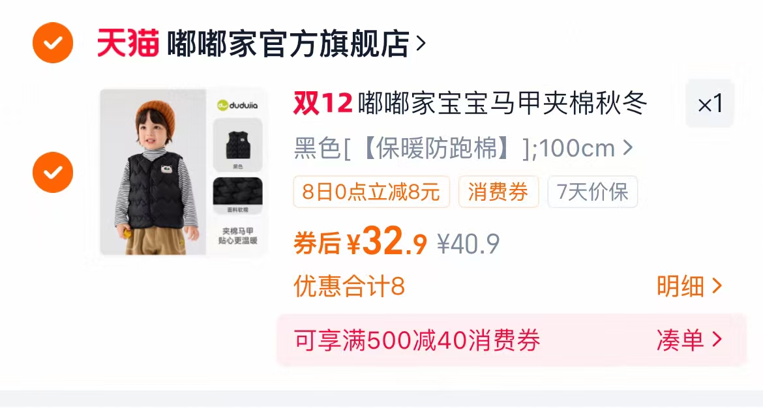Image resolution: width=763 pixels, height=408 pixels.
Task: Tap the 7天价保 price protection tag
Action: tap(593, 192)
